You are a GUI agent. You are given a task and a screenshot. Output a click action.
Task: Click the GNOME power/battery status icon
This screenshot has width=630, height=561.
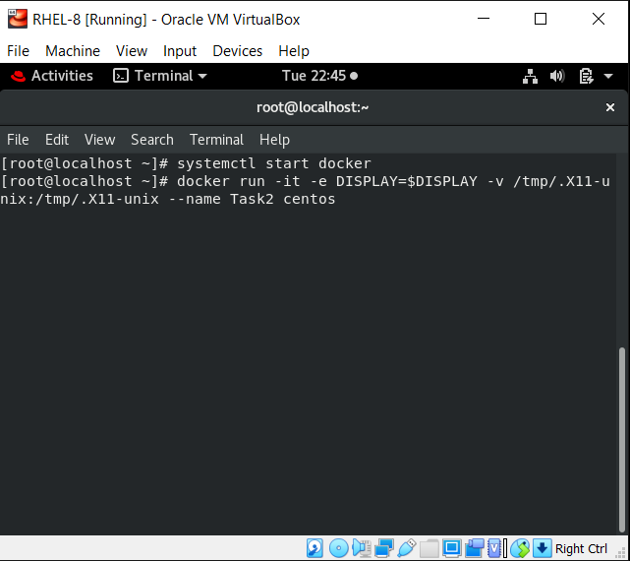(586, 76)
